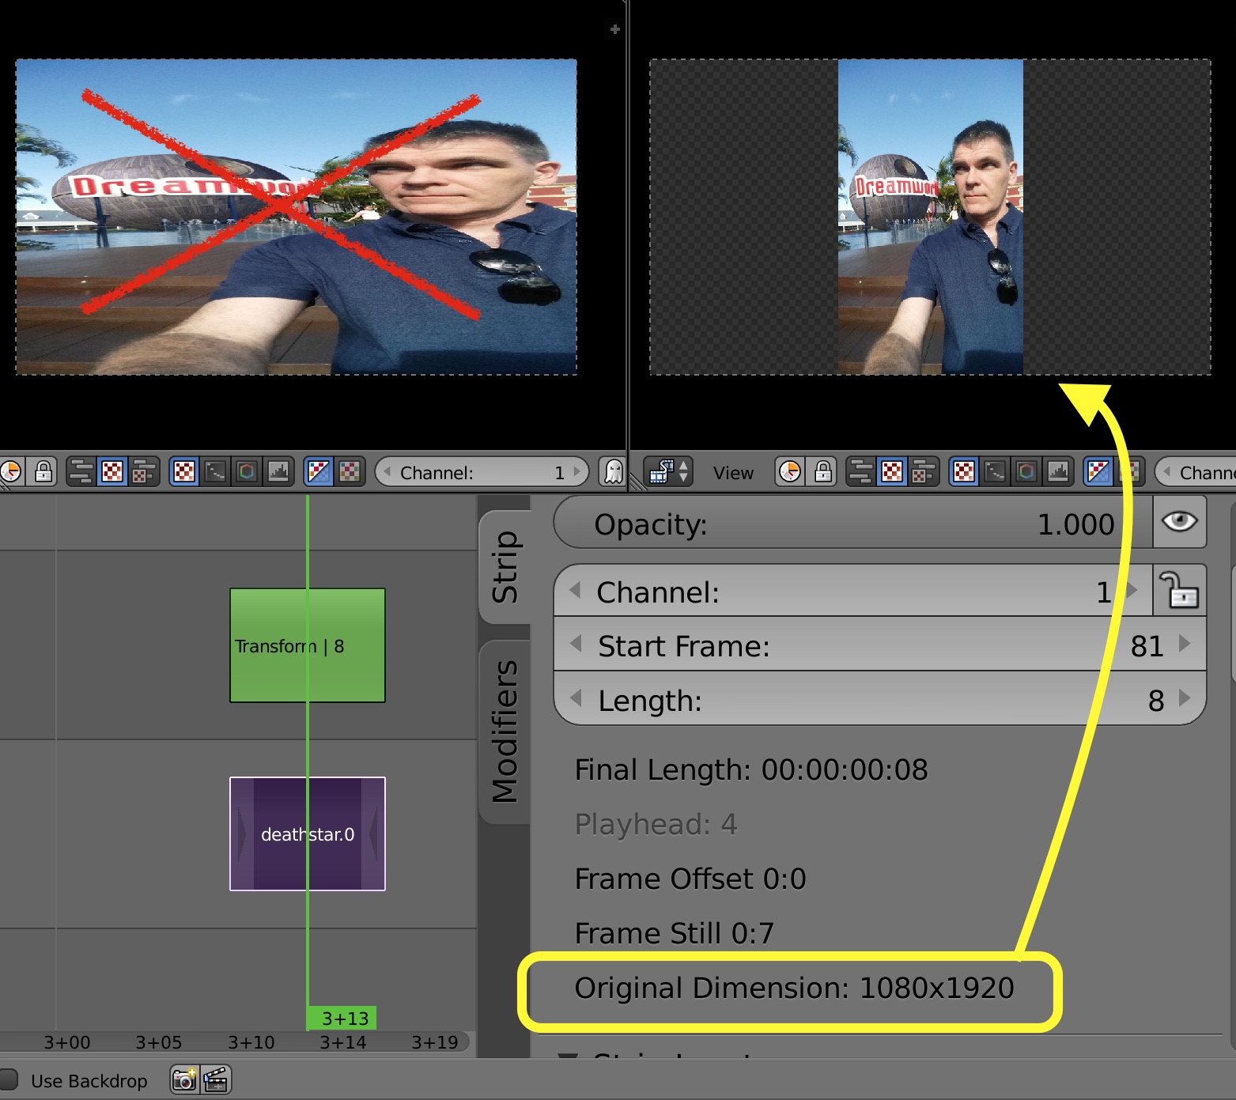The width and height of the screenshot is (1236, 1100).
Task: Click the right preview's lock sync icon
Action: pyautogui.click(x=823, y=472)
